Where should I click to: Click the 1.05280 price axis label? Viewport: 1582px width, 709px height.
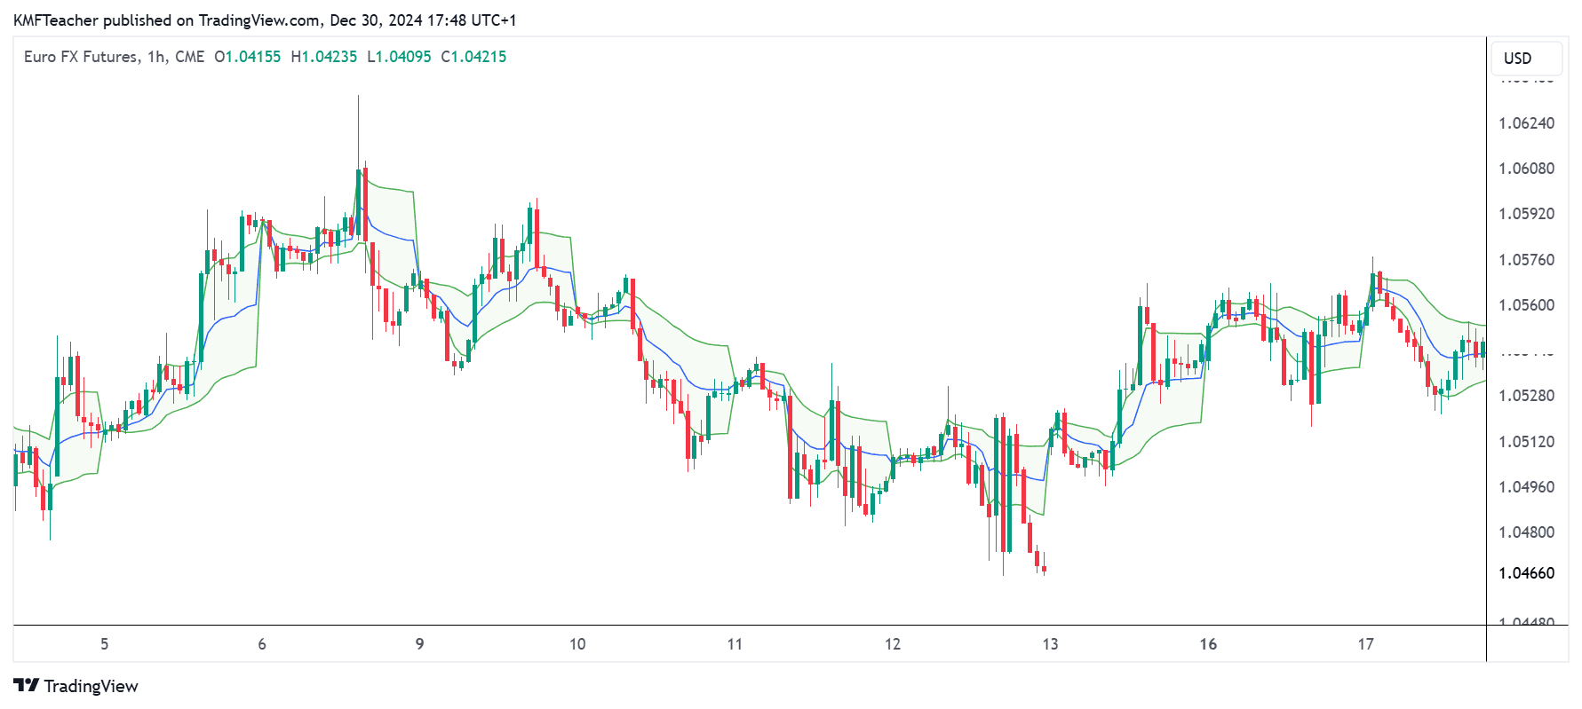pyautogui.click(x=1526, y=396)
